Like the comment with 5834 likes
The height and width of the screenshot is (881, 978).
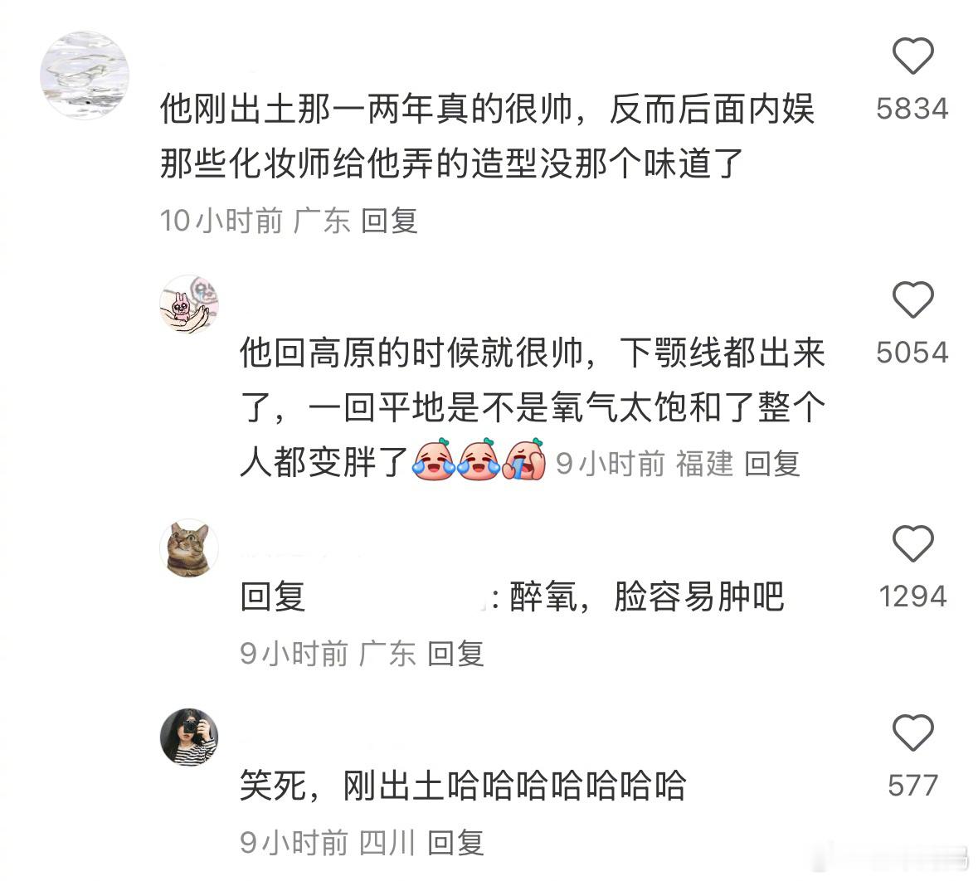point(912,56)
